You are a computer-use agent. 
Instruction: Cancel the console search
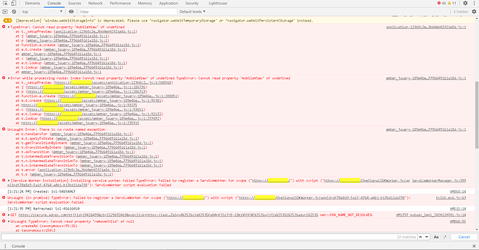pos(464,237)
